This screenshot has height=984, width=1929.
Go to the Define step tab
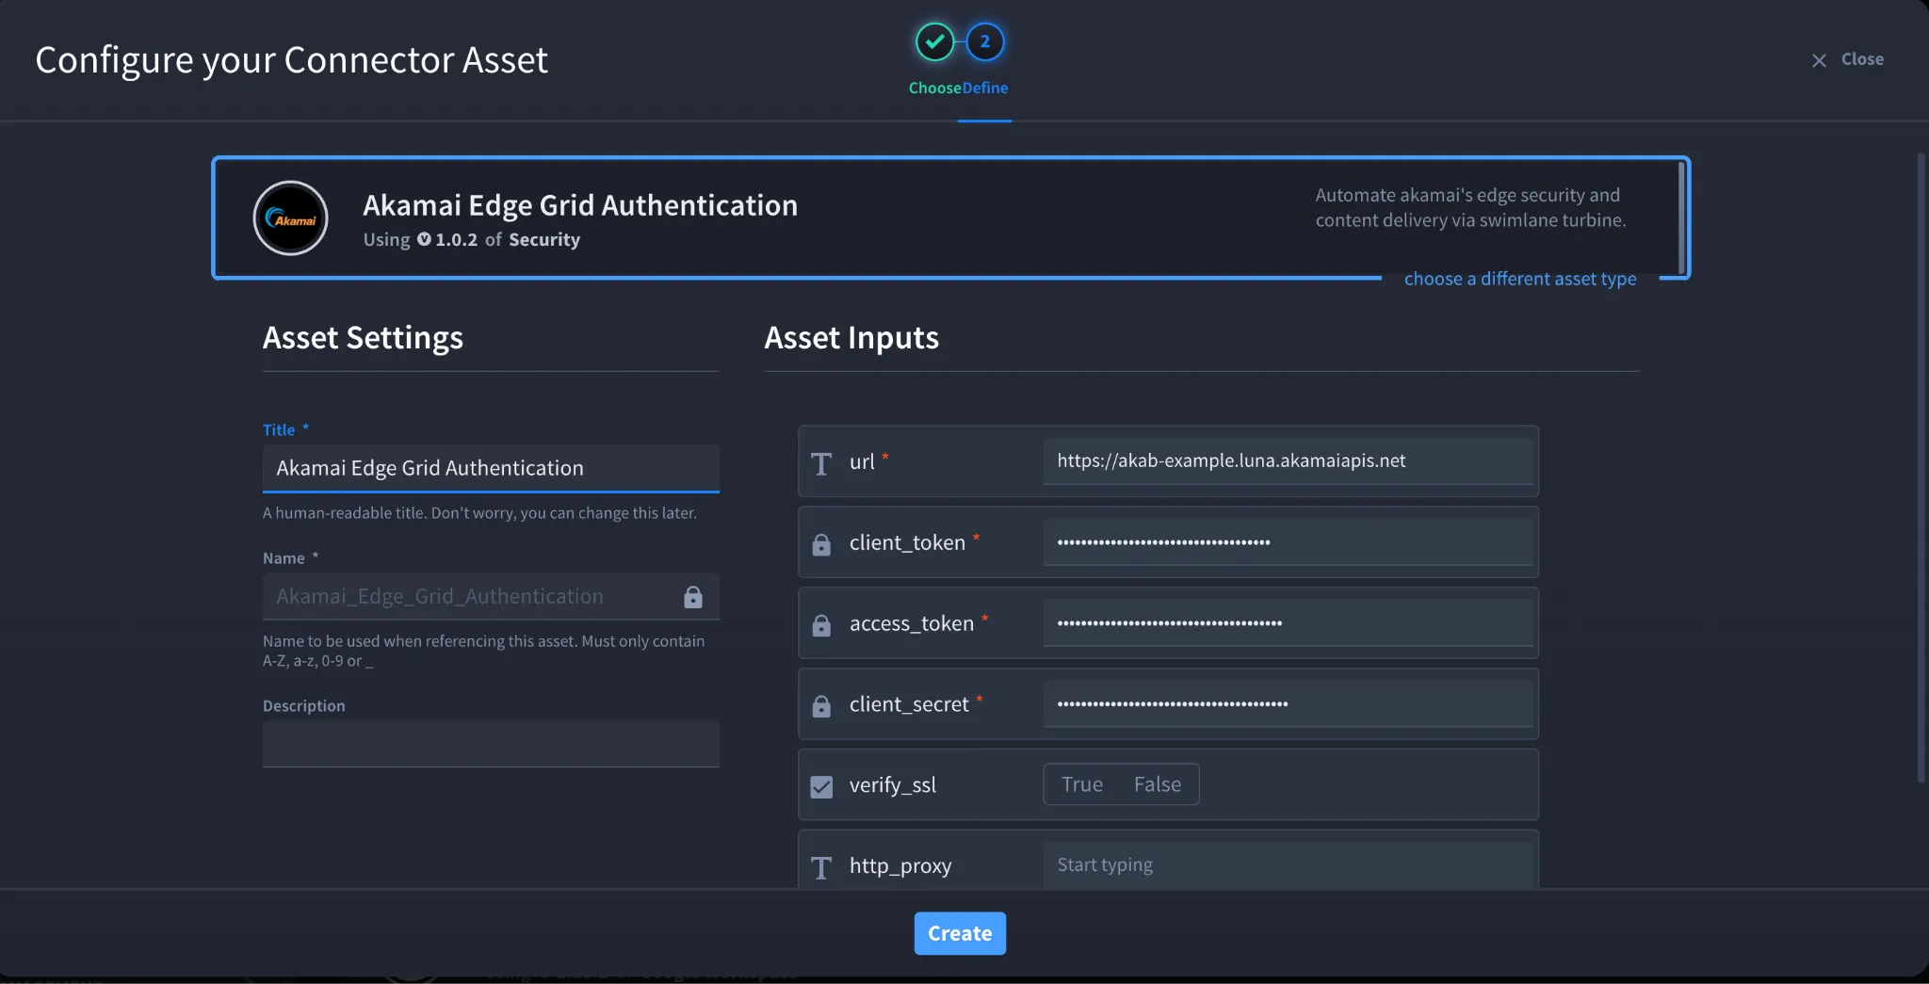click(x=985, y=88)
